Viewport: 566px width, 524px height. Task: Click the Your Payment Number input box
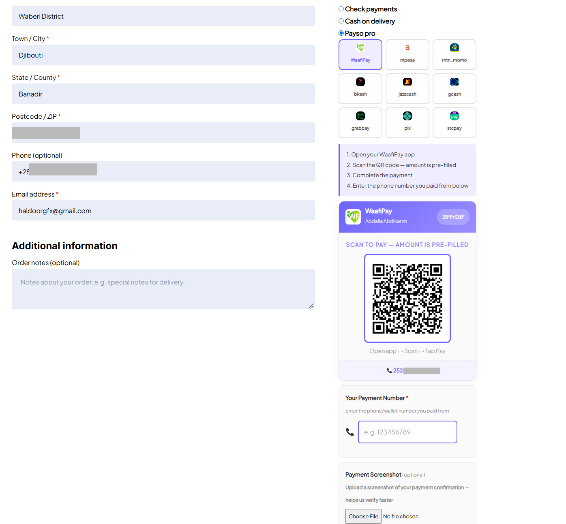click(407, 432)
